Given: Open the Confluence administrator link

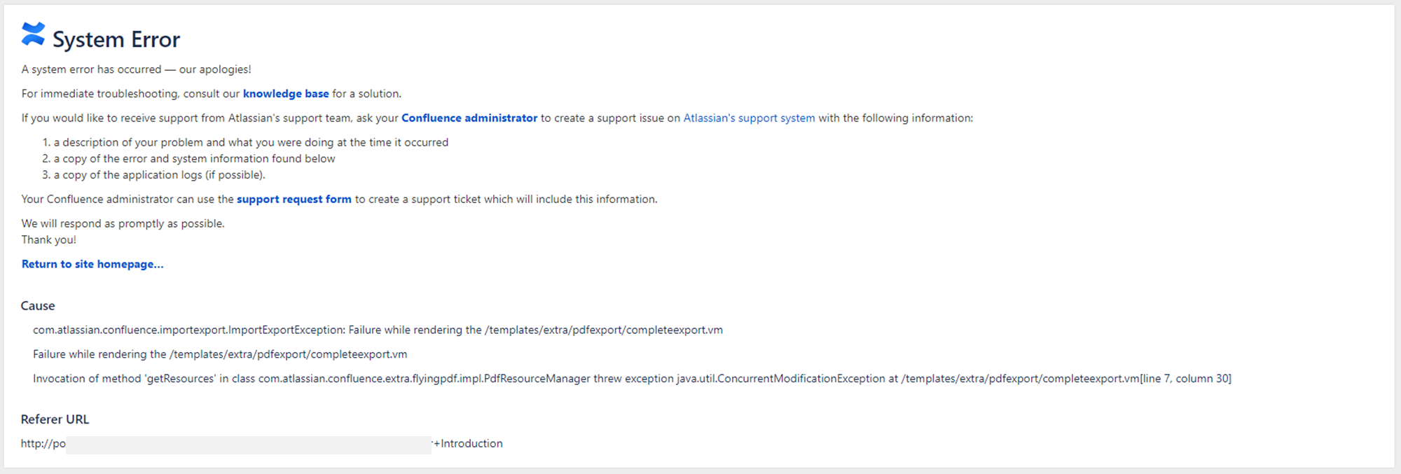Looking at the screenshot, I should [469, 118].
